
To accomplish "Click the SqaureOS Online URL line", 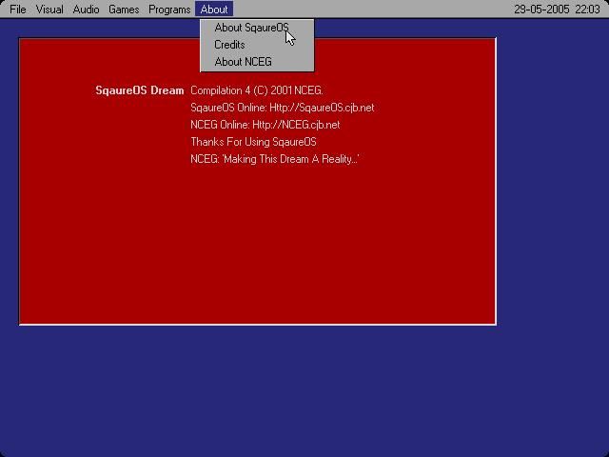I will [283, 108].
